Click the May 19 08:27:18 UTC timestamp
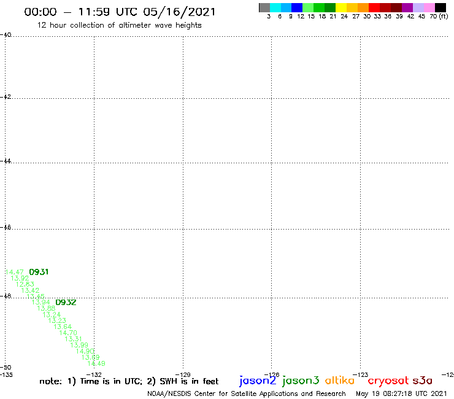Viewport: 454px width, 399px height. click(401, 394)
